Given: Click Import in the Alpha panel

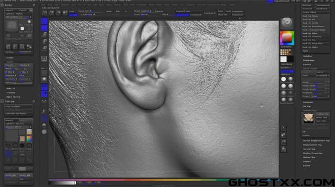Looking at the screenshot, I should (10, 10).
